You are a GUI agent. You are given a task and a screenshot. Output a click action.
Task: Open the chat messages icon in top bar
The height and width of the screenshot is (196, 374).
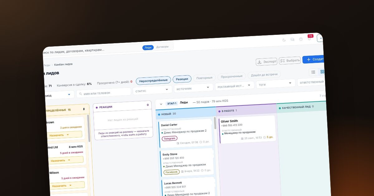[x=292, y=40]
